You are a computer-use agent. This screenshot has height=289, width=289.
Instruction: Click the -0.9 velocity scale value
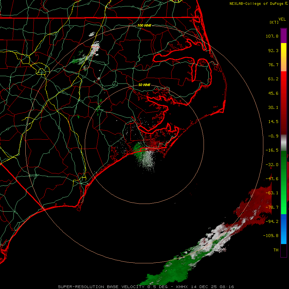(x=273, y=136)
